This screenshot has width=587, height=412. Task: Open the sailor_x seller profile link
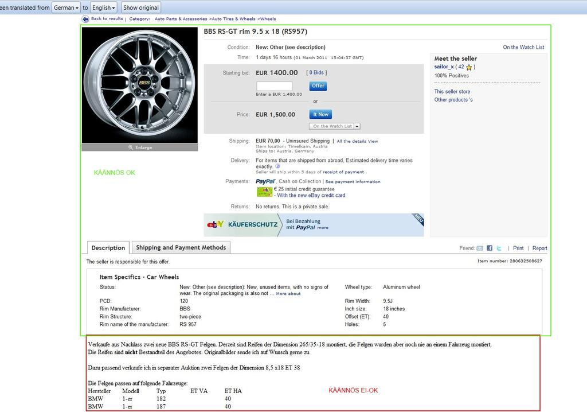click(x=444, y=67)
